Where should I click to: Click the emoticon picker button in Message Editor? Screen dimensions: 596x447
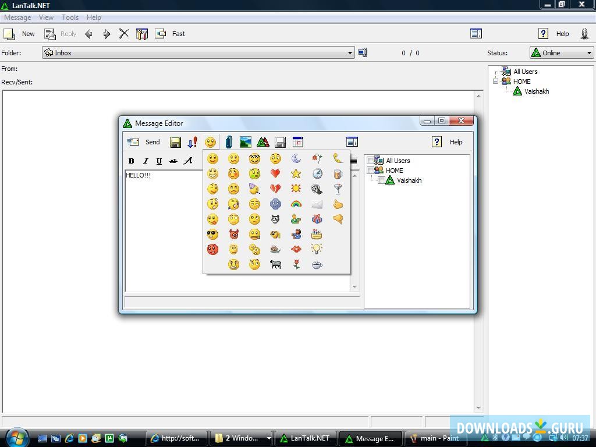pos(211,142)
